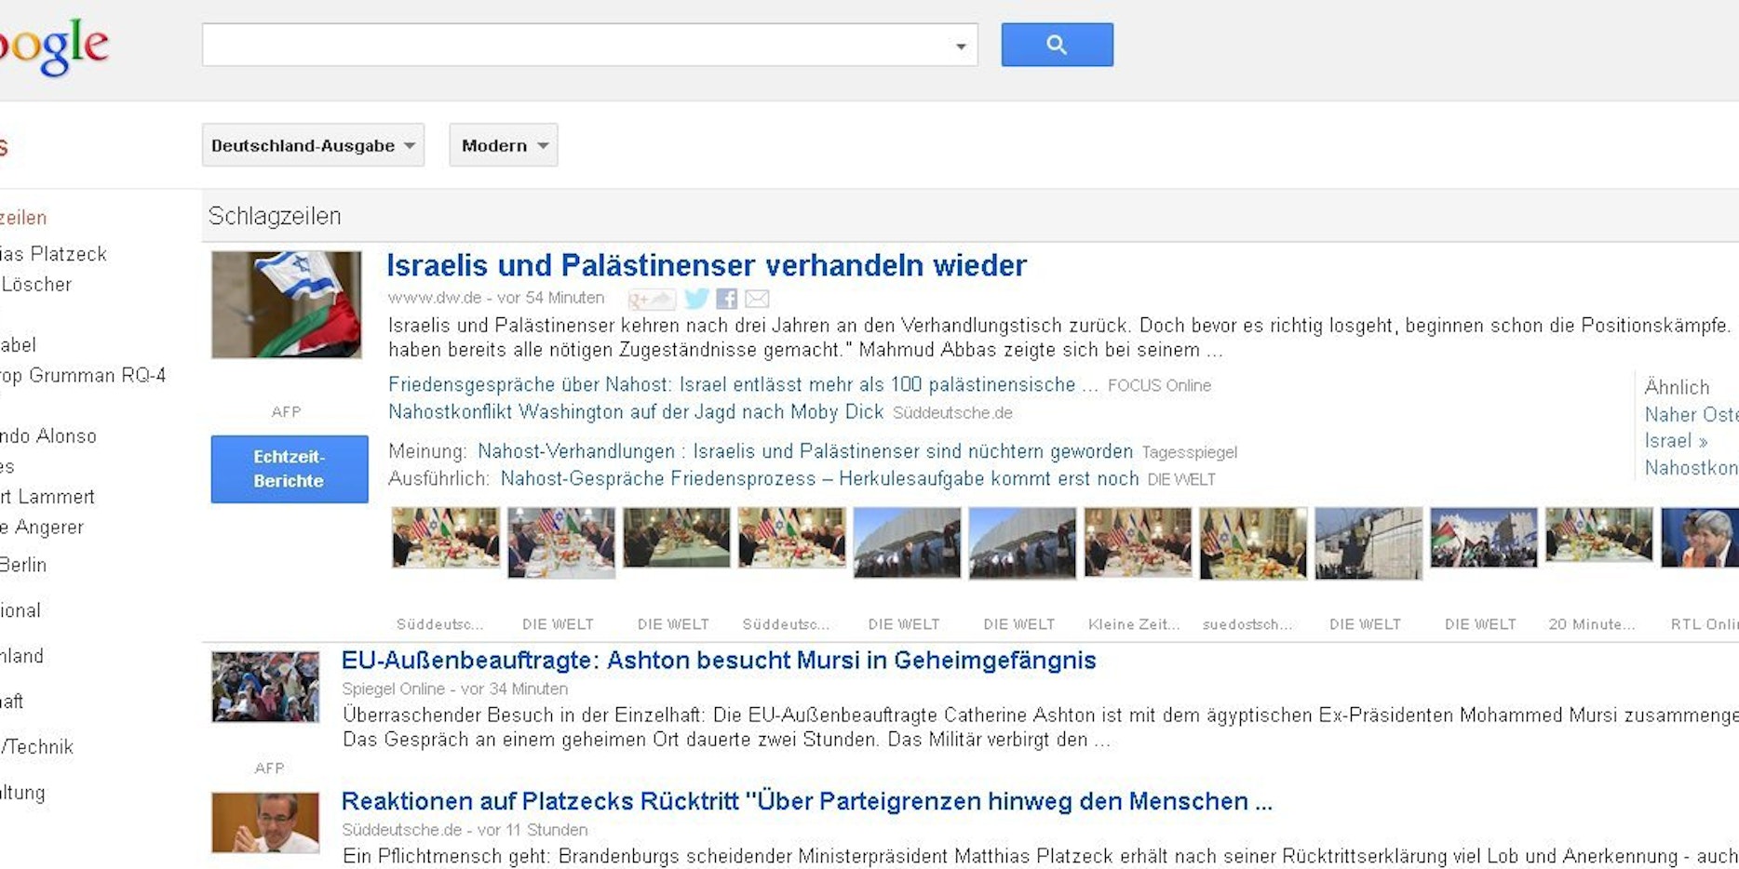Click the blue magnifier search button
Image resolution: width=1739 pixels, height=869 pixels.
[x=1057, y=45]
